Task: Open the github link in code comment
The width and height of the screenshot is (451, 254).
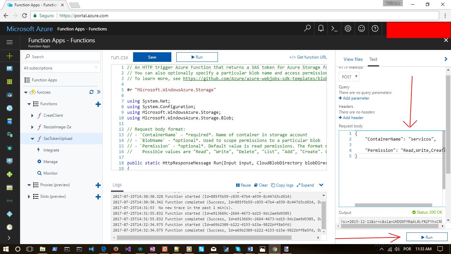Action: click(x=255, y=79)
